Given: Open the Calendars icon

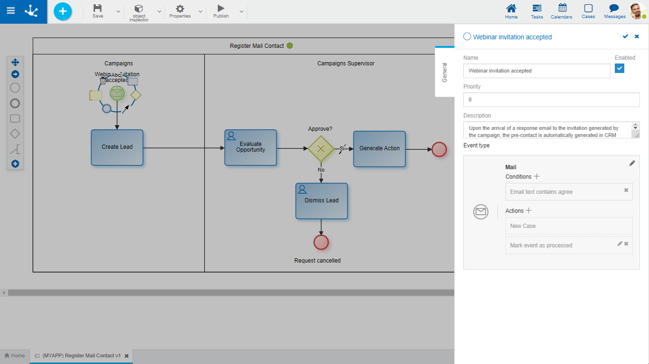Looking at the screenshot, I should click(563, 8).
